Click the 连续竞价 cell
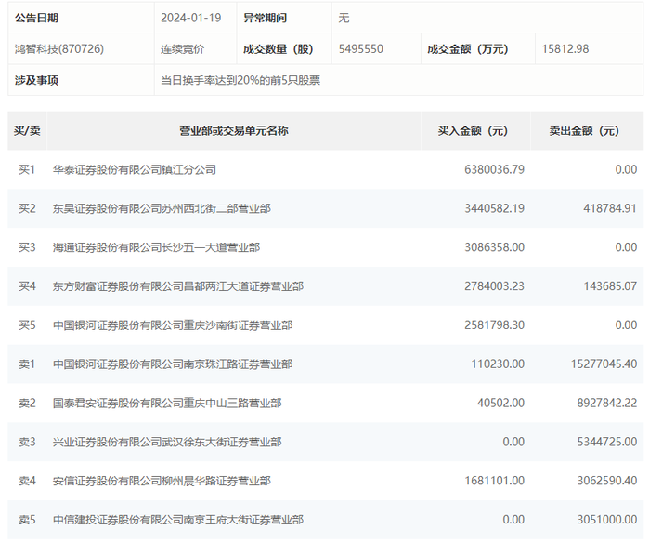 [x=182, y=49]
